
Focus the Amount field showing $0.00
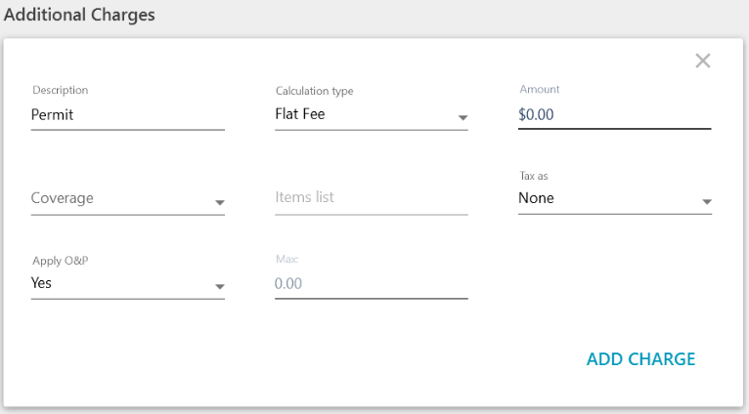(x=613, y=114)
